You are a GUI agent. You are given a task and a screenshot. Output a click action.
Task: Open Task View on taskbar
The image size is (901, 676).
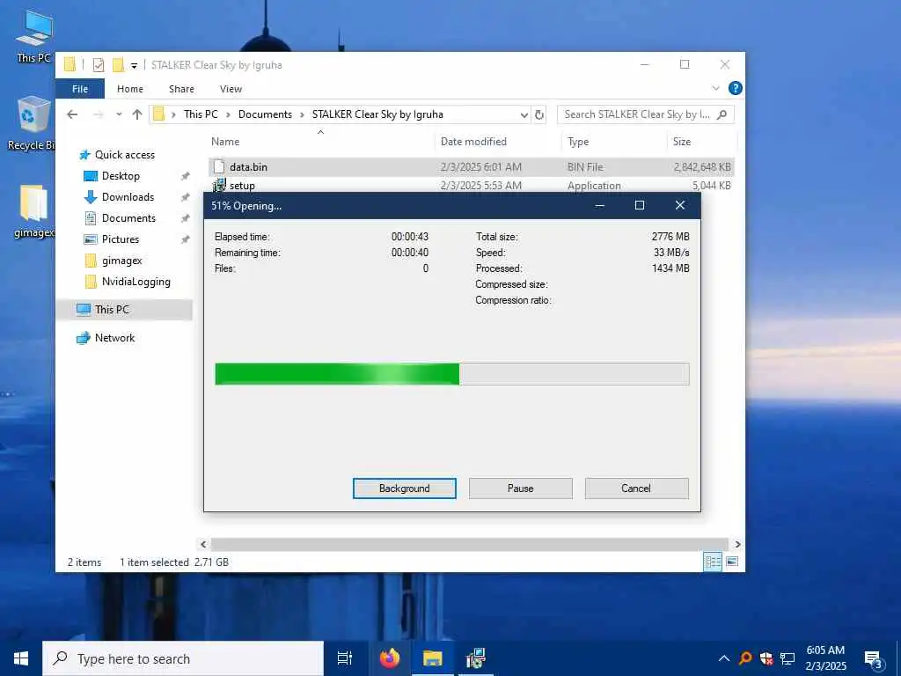point(345,658)
